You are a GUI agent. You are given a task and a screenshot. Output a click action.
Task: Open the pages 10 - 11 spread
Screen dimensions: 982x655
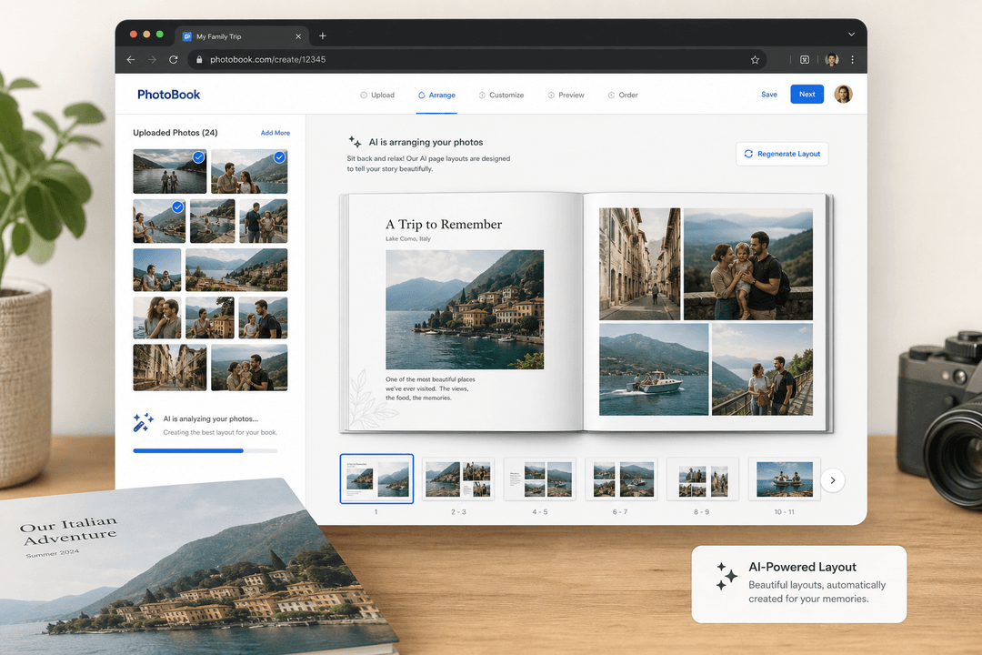pyautogui.click(x=784, y=479)
